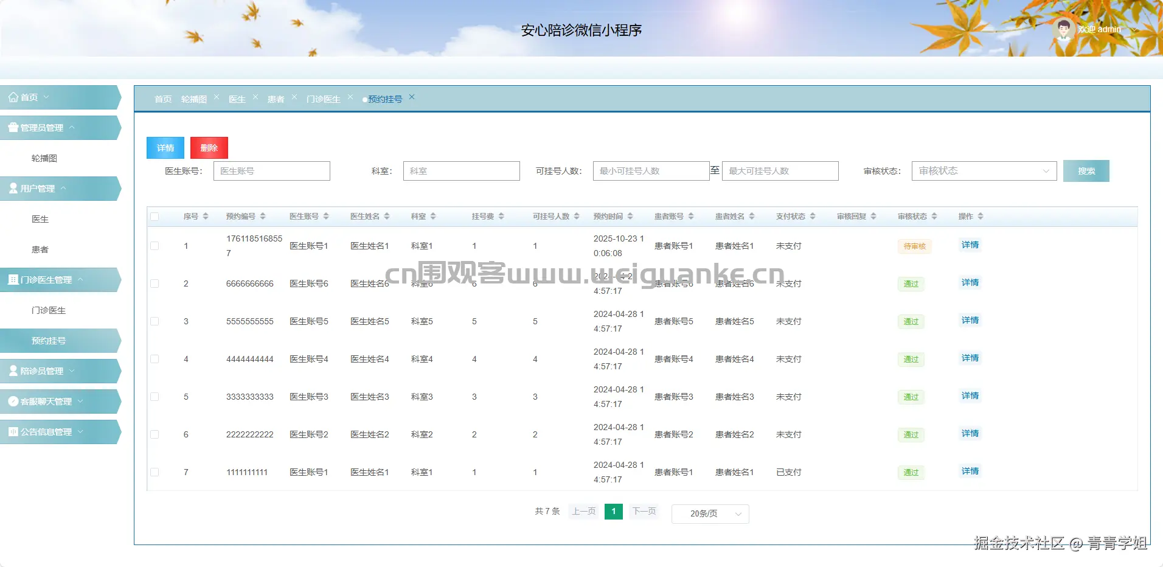The image size is (1163, 567).
Task: Close the 患者 tab
Action: point(294,97)
